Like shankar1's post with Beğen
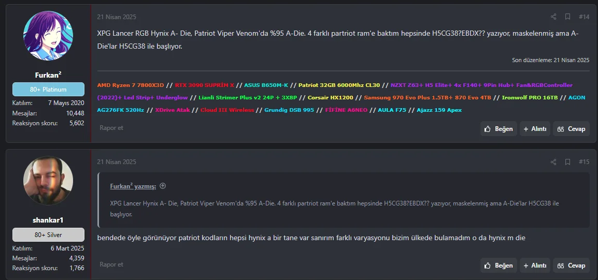 pyautogui.click(x=499, y=266)
